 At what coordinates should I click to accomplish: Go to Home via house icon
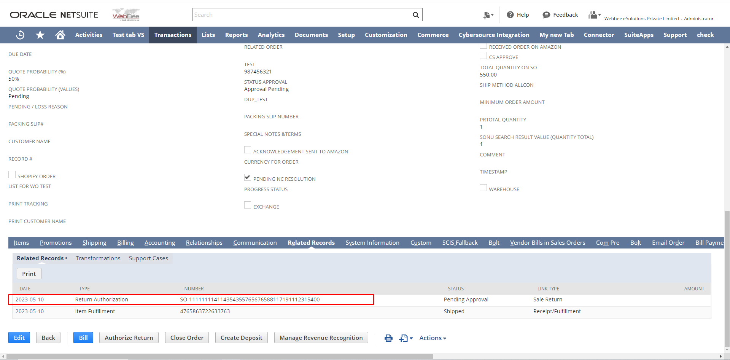60,35
